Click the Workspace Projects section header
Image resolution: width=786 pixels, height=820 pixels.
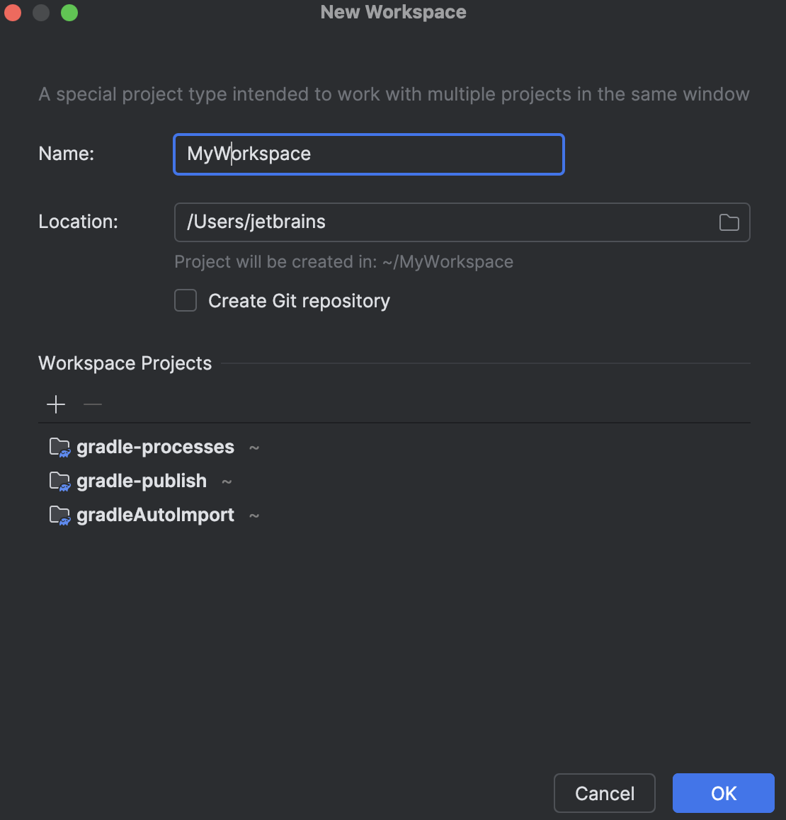tap(125, 363)
